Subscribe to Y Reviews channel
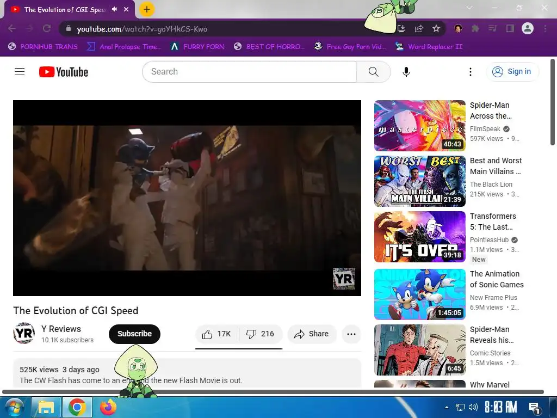 (x=135, y=334)
